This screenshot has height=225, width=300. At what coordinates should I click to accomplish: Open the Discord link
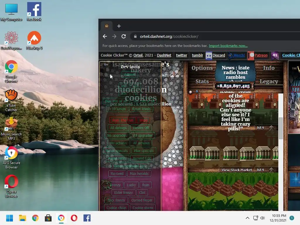point(219,55)
